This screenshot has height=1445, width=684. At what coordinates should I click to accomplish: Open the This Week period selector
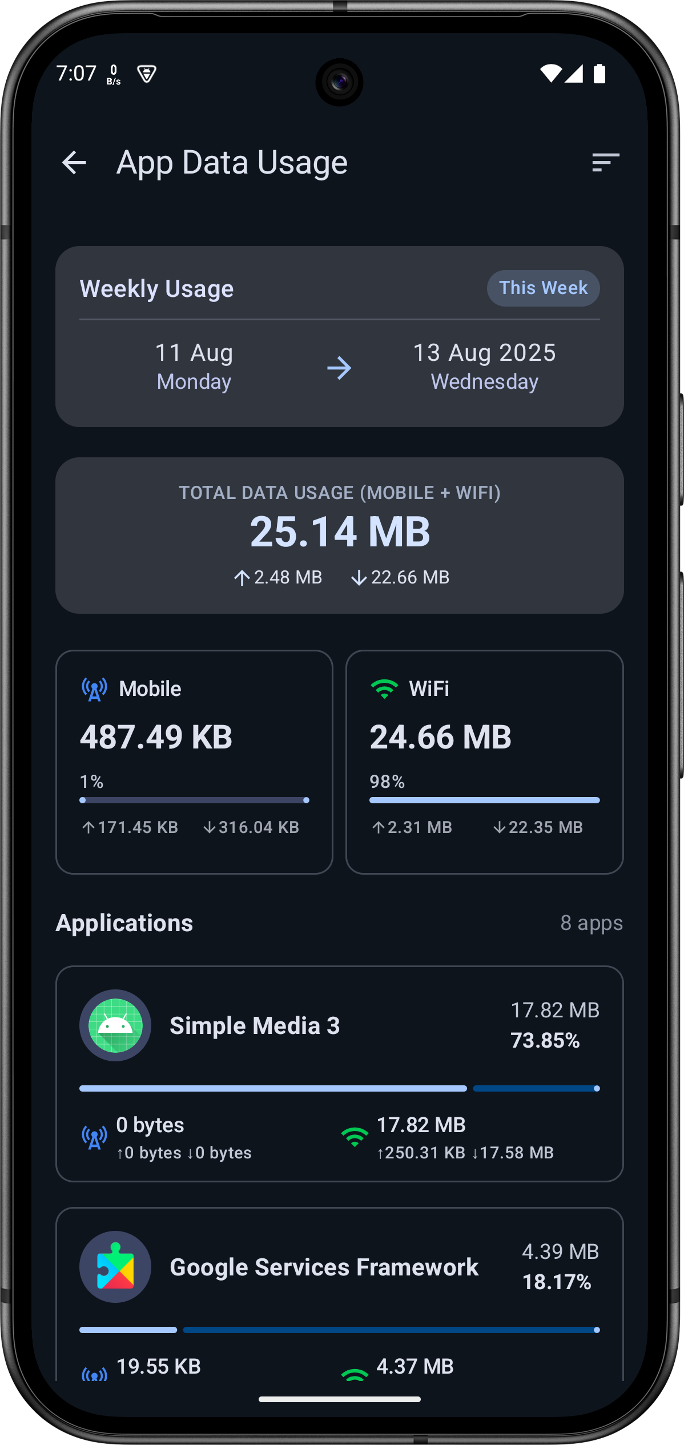(543, 288)
